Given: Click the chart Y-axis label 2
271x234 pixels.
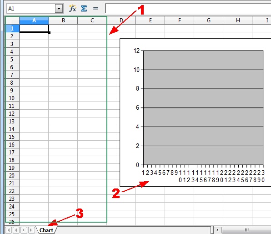Looking at the screenshot, I should click(138, 146).
